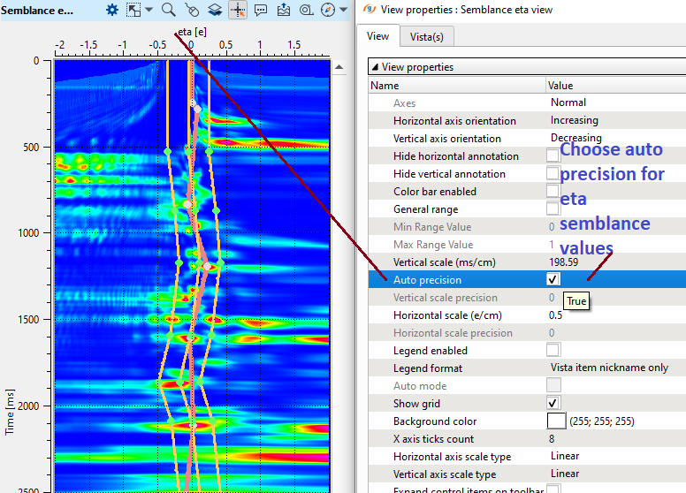Select the mouse picking tool icon
Viewport: 686px width, 493px height.
coord(192,10)
